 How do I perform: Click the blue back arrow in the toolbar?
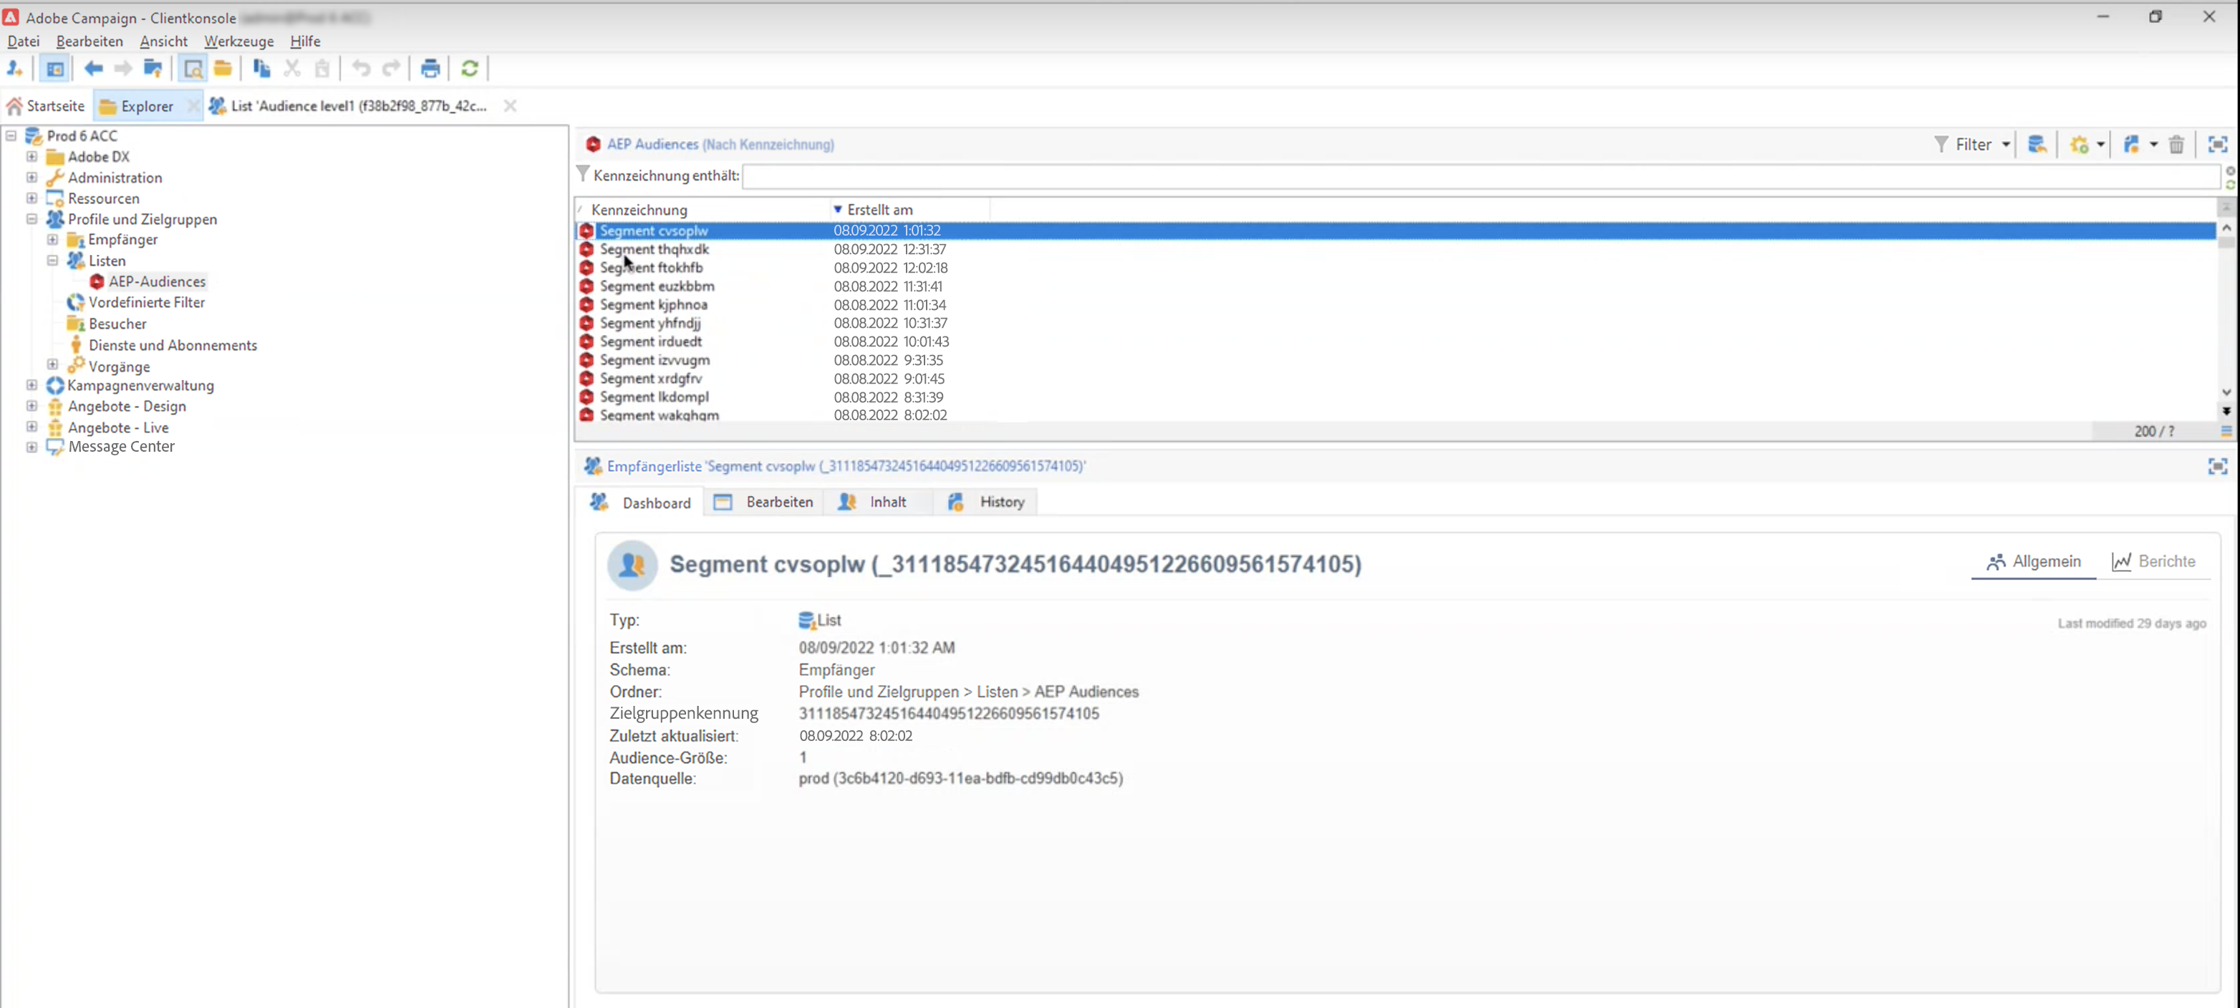coord(93,69)
